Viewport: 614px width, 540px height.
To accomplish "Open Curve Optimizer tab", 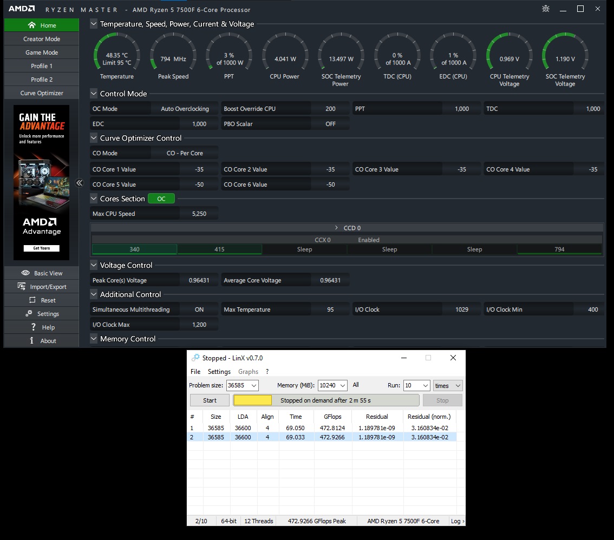I will pyautogui.click(x=42, y=93).
